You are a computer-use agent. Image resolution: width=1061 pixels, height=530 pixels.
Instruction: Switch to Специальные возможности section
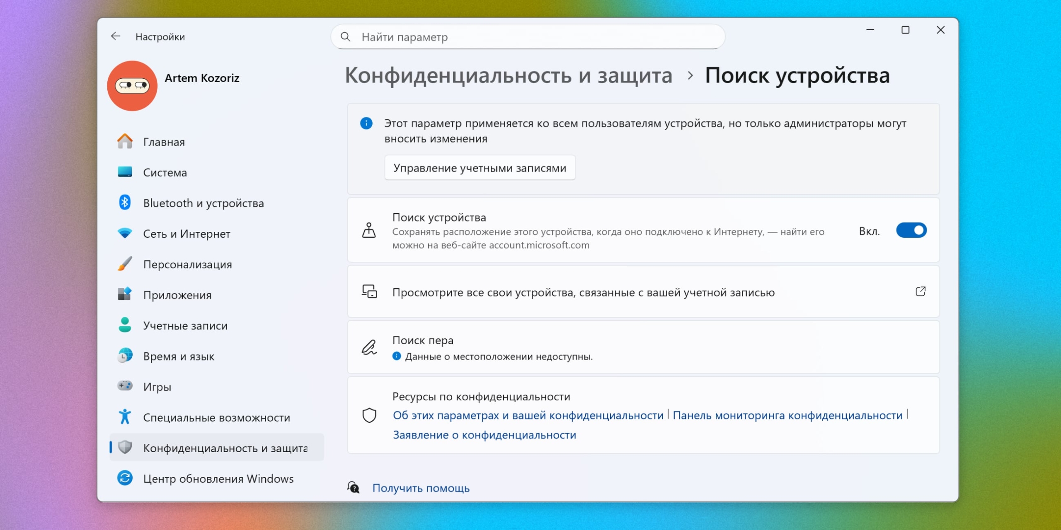point(126,417)
